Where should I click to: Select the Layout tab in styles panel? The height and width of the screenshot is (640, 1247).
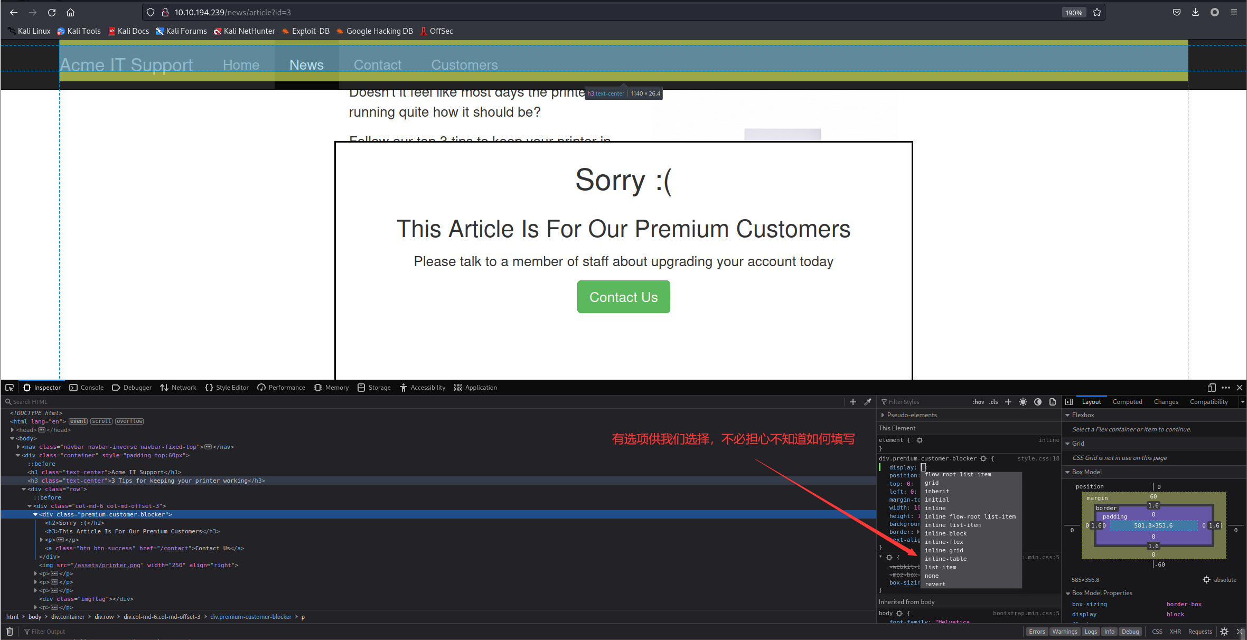click(1091, 401)
